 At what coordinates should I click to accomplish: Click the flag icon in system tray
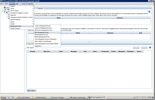(x=140, y=97)
